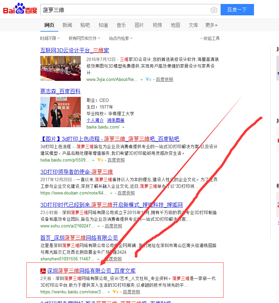The width and height of the screenshot is (279, 303).
Task: Open the 个人简介 link
Action: pyautogui.click(x=95, y=121)
